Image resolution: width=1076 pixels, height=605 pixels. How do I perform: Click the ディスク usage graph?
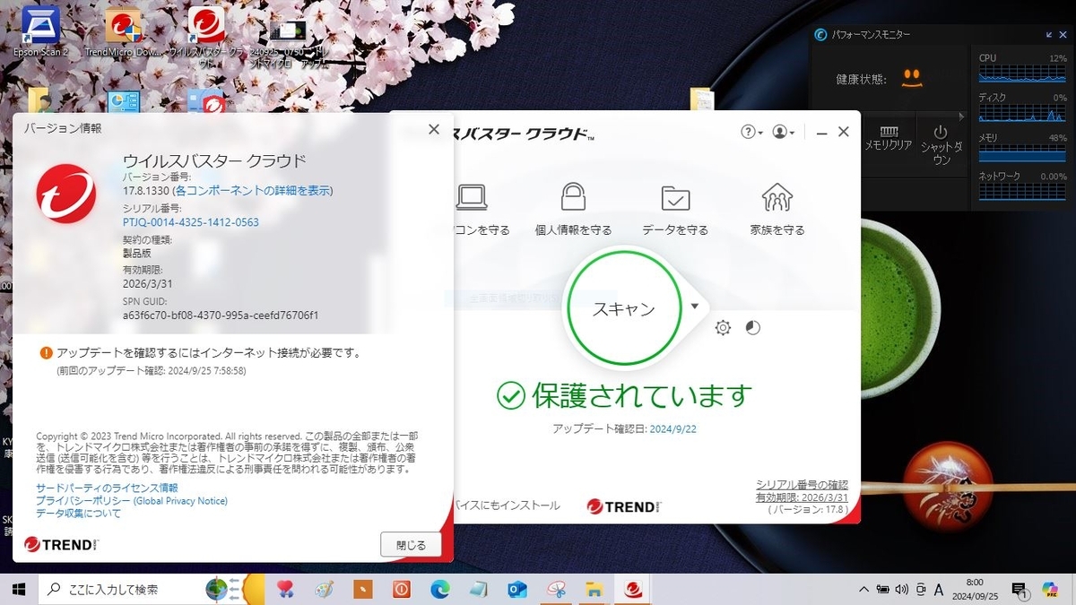pos(1022,113)
